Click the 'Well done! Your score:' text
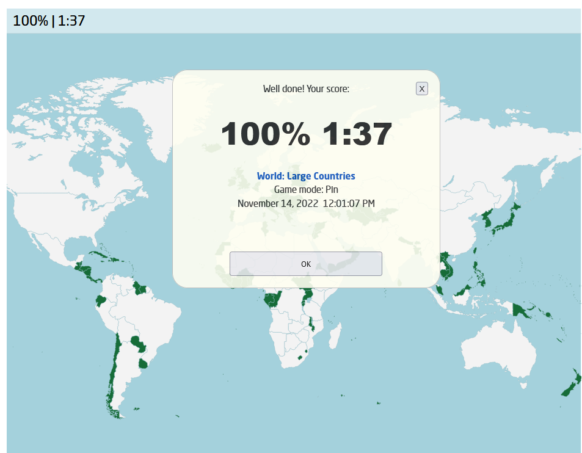Image resolution: width=582 pixels, height=453 pixels. pos(306,89)
